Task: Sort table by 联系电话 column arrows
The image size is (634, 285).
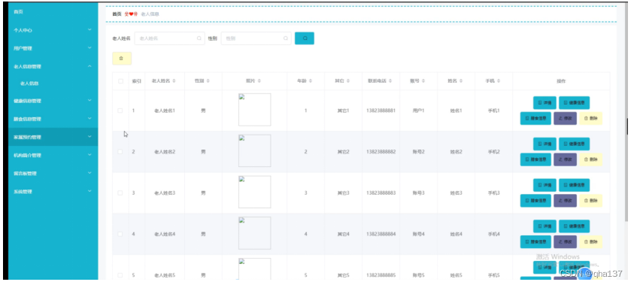Action: pos(390,81)
